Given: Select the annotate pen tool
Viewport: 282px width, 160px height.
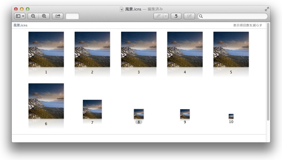Looking at the screenshot, I should 158,16.
